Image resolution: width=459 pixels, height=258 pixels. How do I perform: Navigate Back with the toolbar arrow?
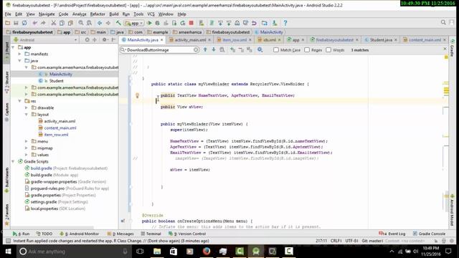100,23
